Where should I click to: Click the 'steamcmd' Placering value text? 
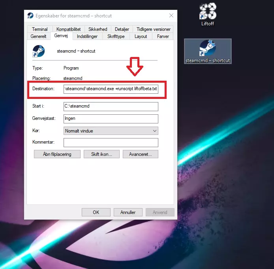coord(73,78)
